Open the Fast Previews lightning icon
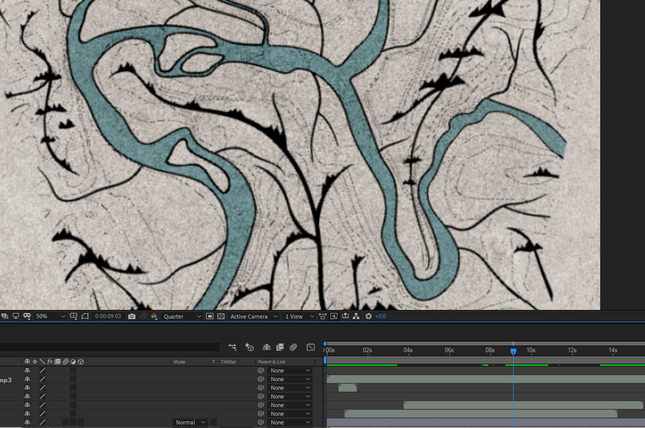645x428 pixels. click(x=334, y=316)
